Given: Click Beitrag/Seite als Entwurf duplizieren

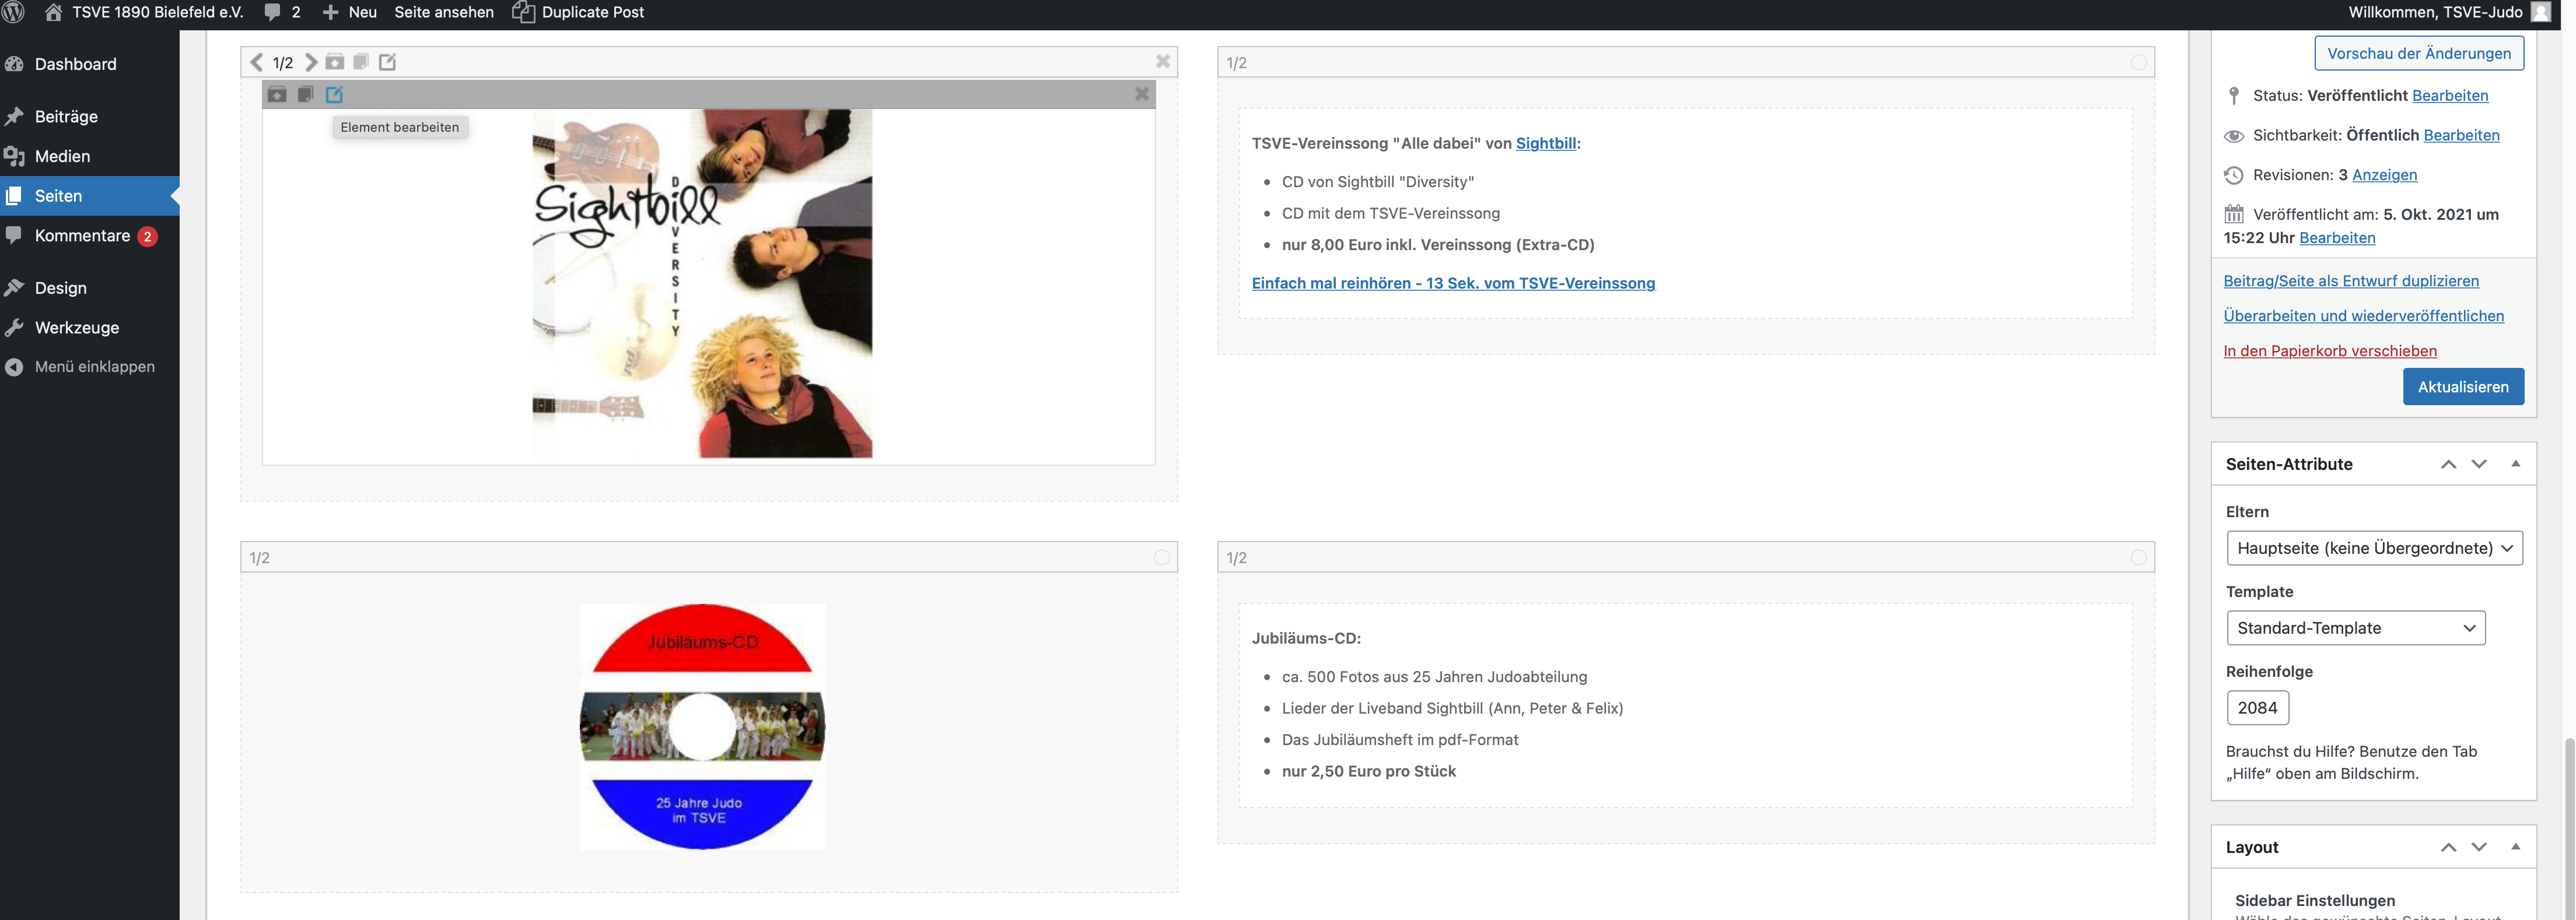Looking at the screenshot, I should (2351, 281).
